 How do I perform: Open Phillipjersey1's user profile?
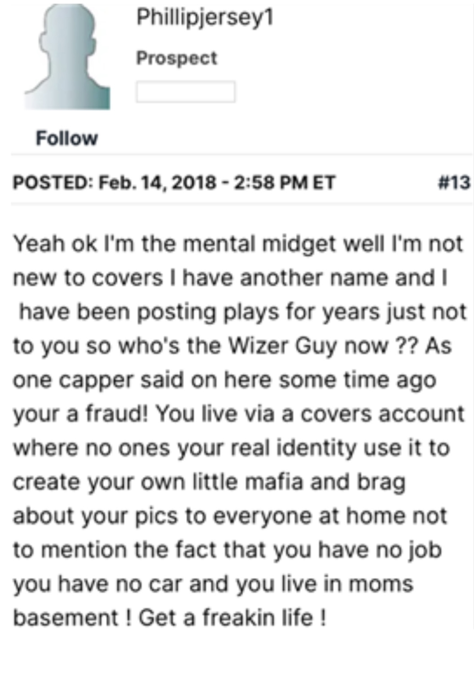coord(205,18)
